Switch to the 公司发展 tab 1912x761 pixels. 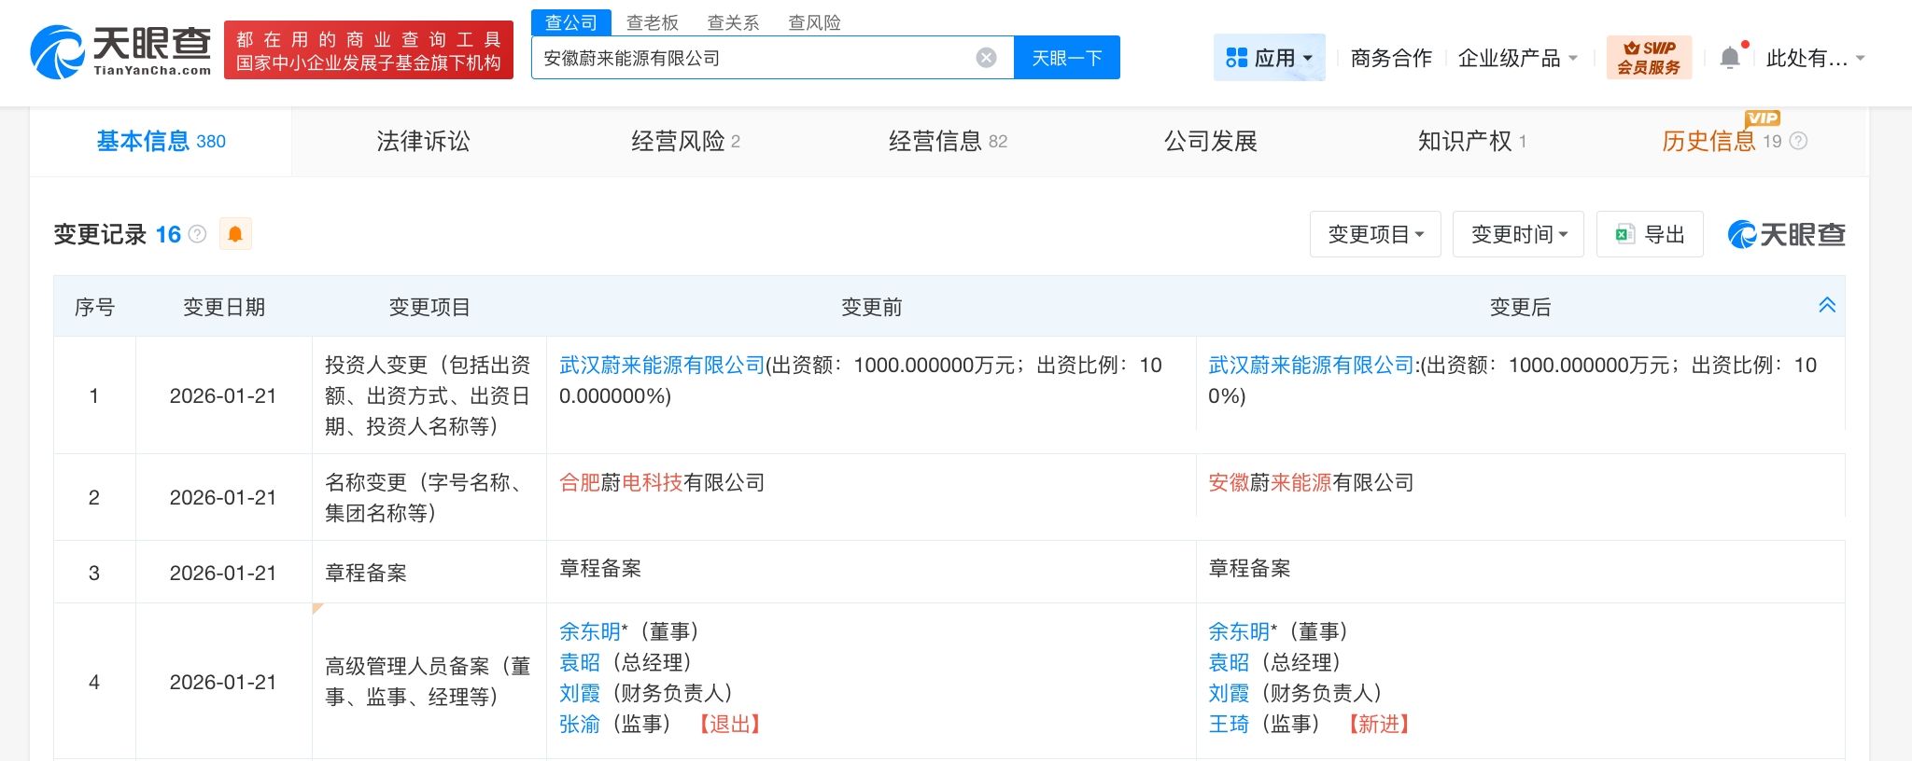click(x=1210, y=142)
